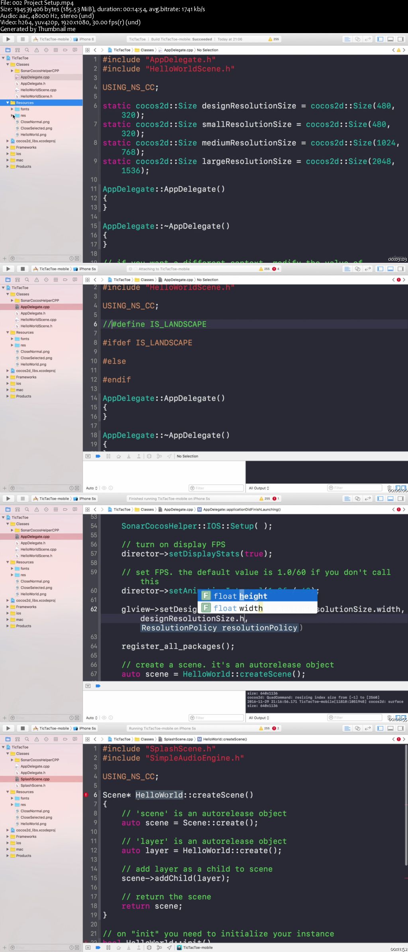The height and width of the screenshot is (952, 408).
Task: Open All Output dropdown in Attaching frame
Action: [259, 488]
